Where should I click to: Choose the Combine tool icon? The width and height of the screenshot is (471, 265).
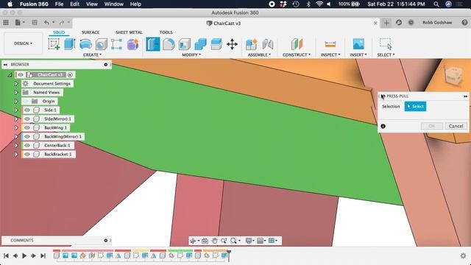click(200, 44)
